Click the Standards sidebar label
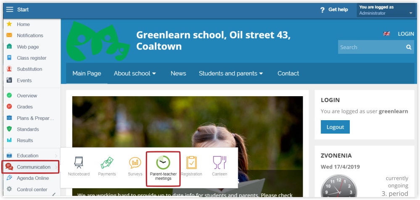Image resolution: width=420 pixels, height=200 pixels. [28, 129]
